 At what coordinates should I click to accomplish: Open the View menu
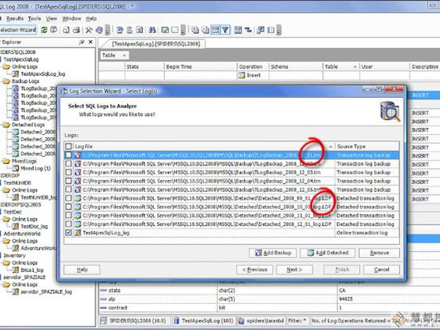pyautogui.click(x=52, y=18)
